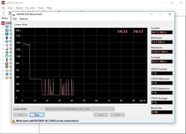Select the Security shield icon in the tree

pyautogui.click(x=7, y=67)
